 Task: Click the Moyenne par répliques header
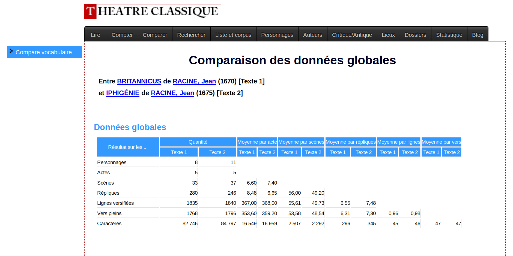tap(351, 142)
